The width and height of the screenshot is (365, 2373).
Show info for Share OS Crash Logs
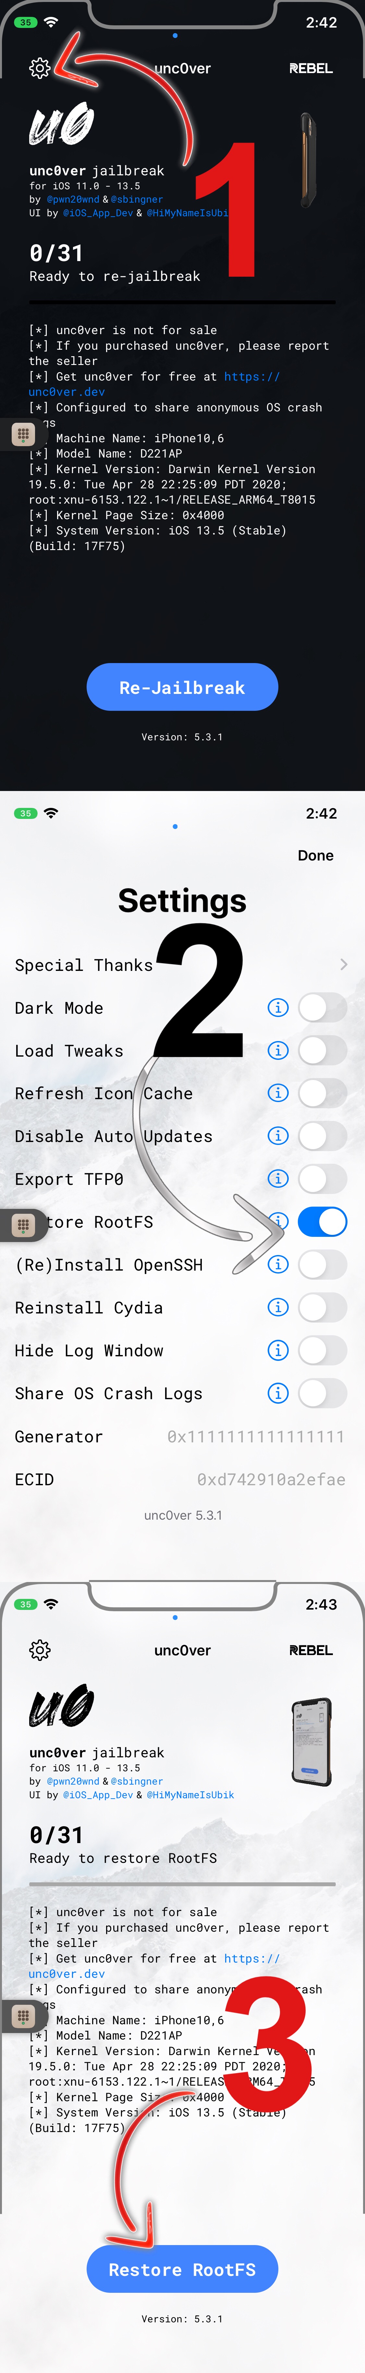point(278,1393)
